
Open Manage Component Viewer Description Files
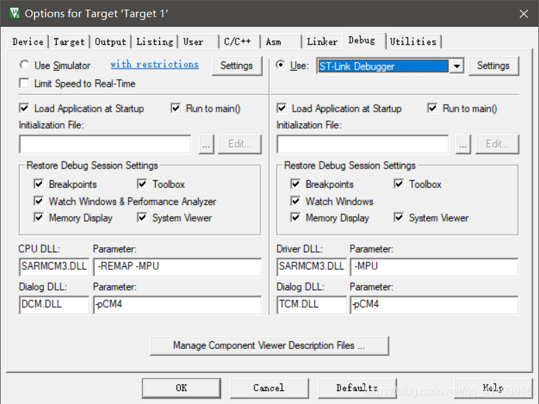click(269, 345)
